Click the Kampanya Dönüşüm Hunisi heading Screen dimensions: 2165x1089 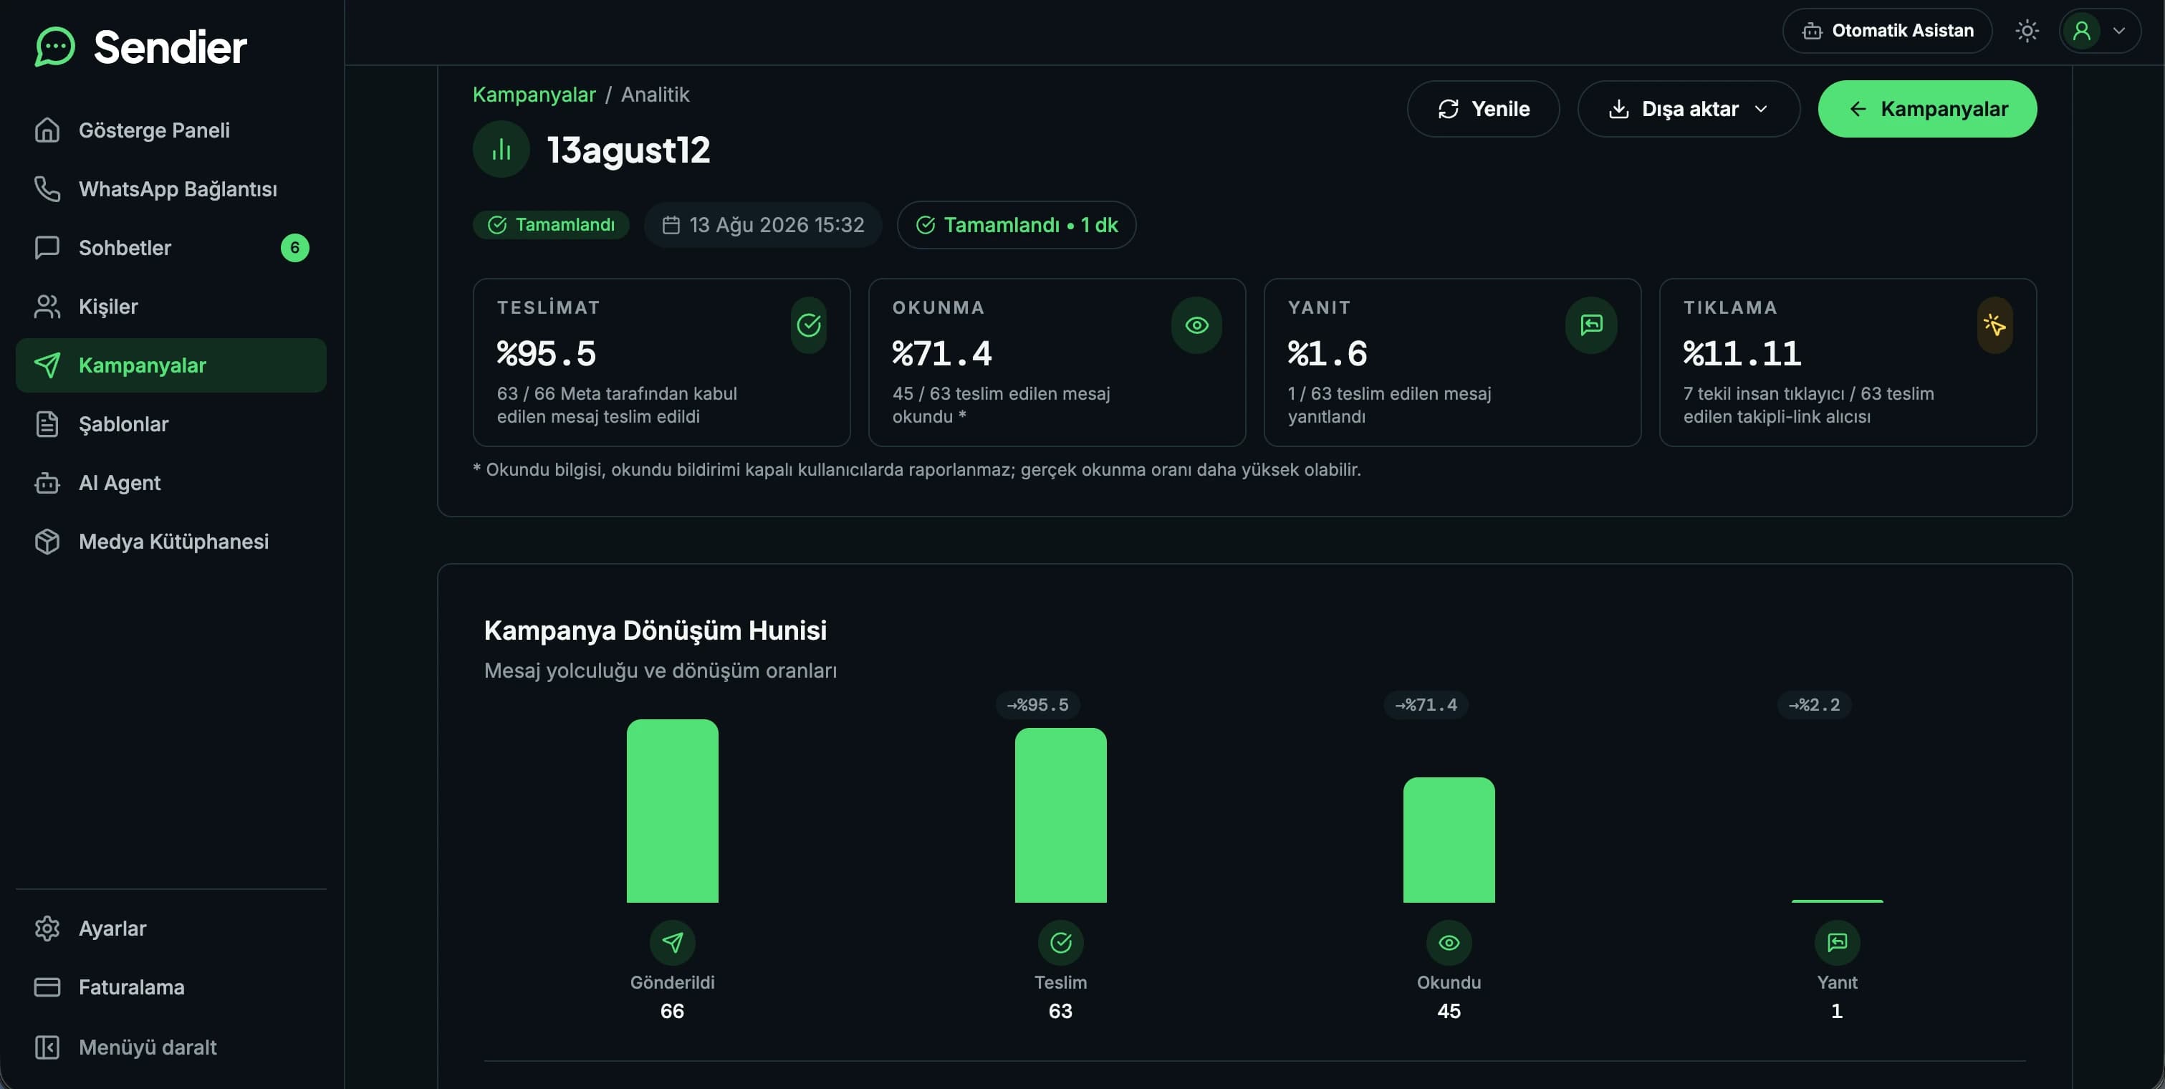point(655,630)
